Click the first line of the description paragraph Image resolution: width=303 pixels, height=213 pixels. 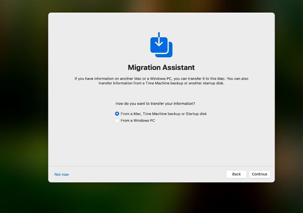(x=161, y=78)
